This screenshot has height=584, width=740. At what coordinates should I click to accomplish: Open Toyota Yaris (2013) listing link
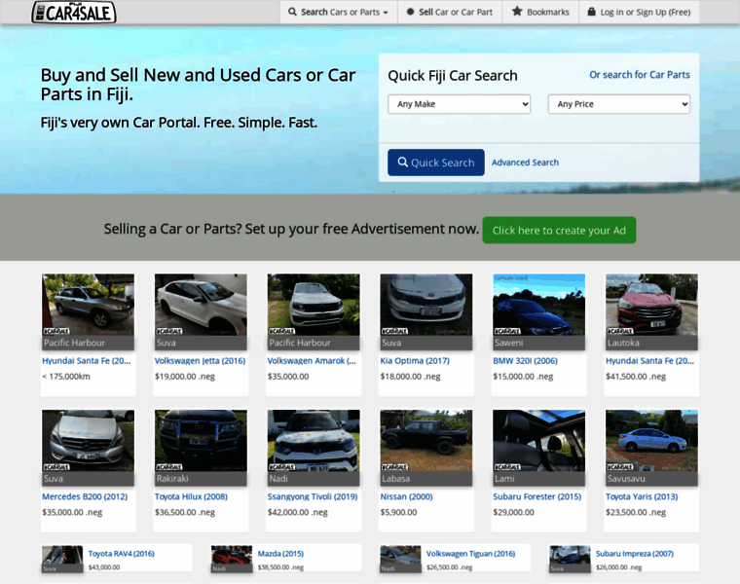point(642,496)
